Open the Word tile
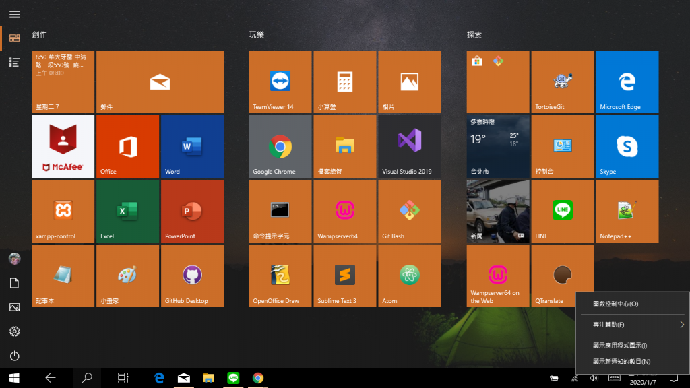 (x=192, y=146)
